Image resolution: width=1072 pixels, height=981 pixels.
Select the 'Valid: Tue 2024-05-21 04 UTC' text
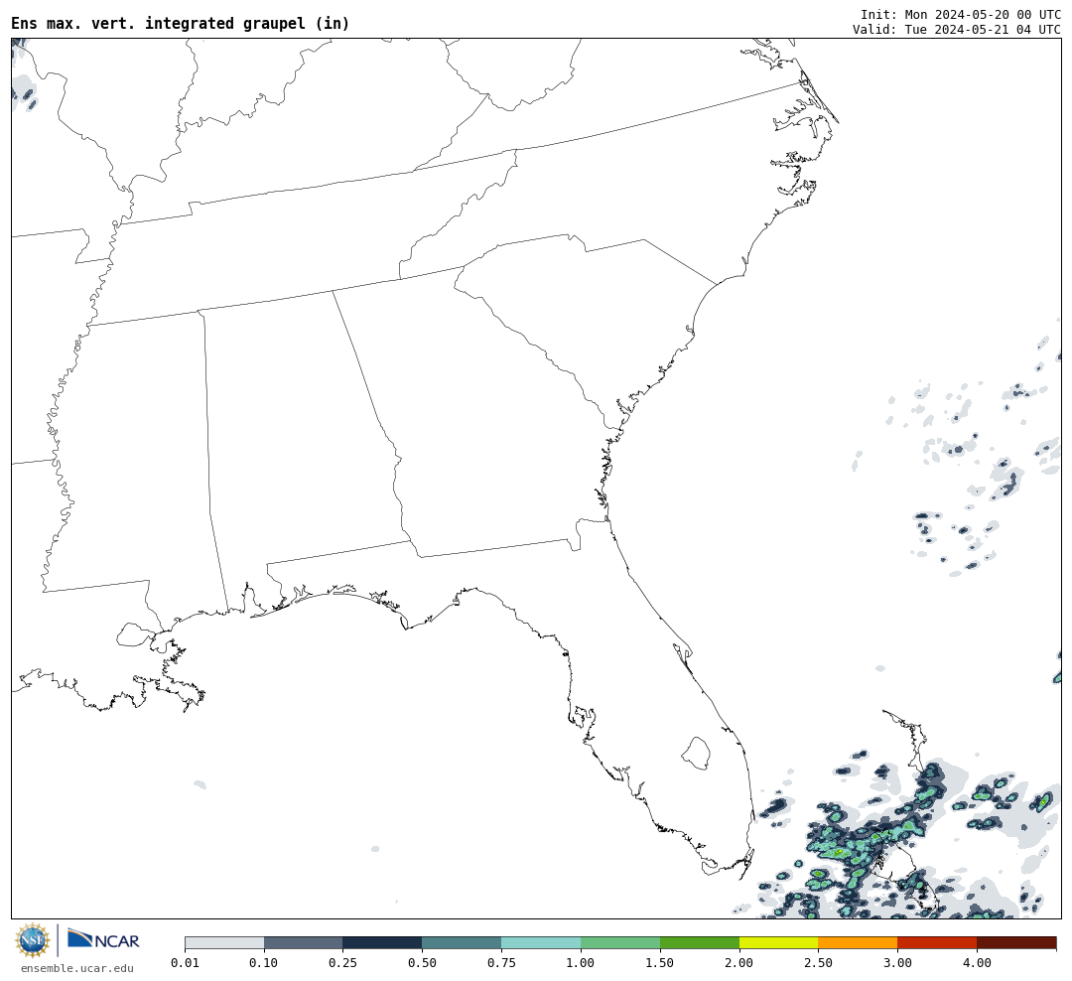[x=957, y=30]
